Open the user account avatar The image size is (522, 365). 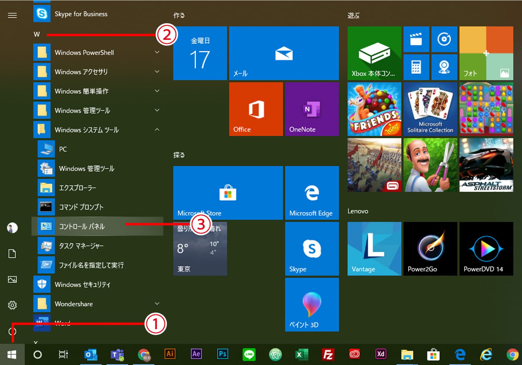coord(12,228)
